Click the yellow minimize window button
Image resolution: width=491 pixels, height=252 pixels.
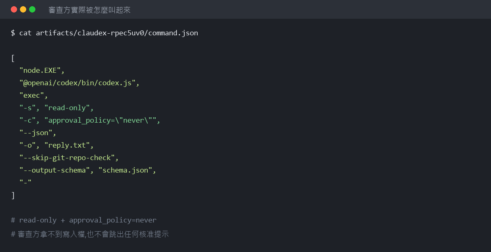[23, 10]
